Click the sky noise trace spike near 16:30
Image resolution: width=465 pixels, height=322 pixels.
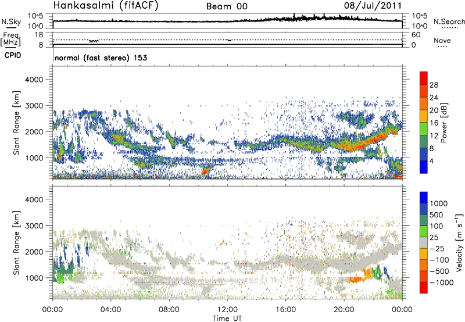(294, 17)
